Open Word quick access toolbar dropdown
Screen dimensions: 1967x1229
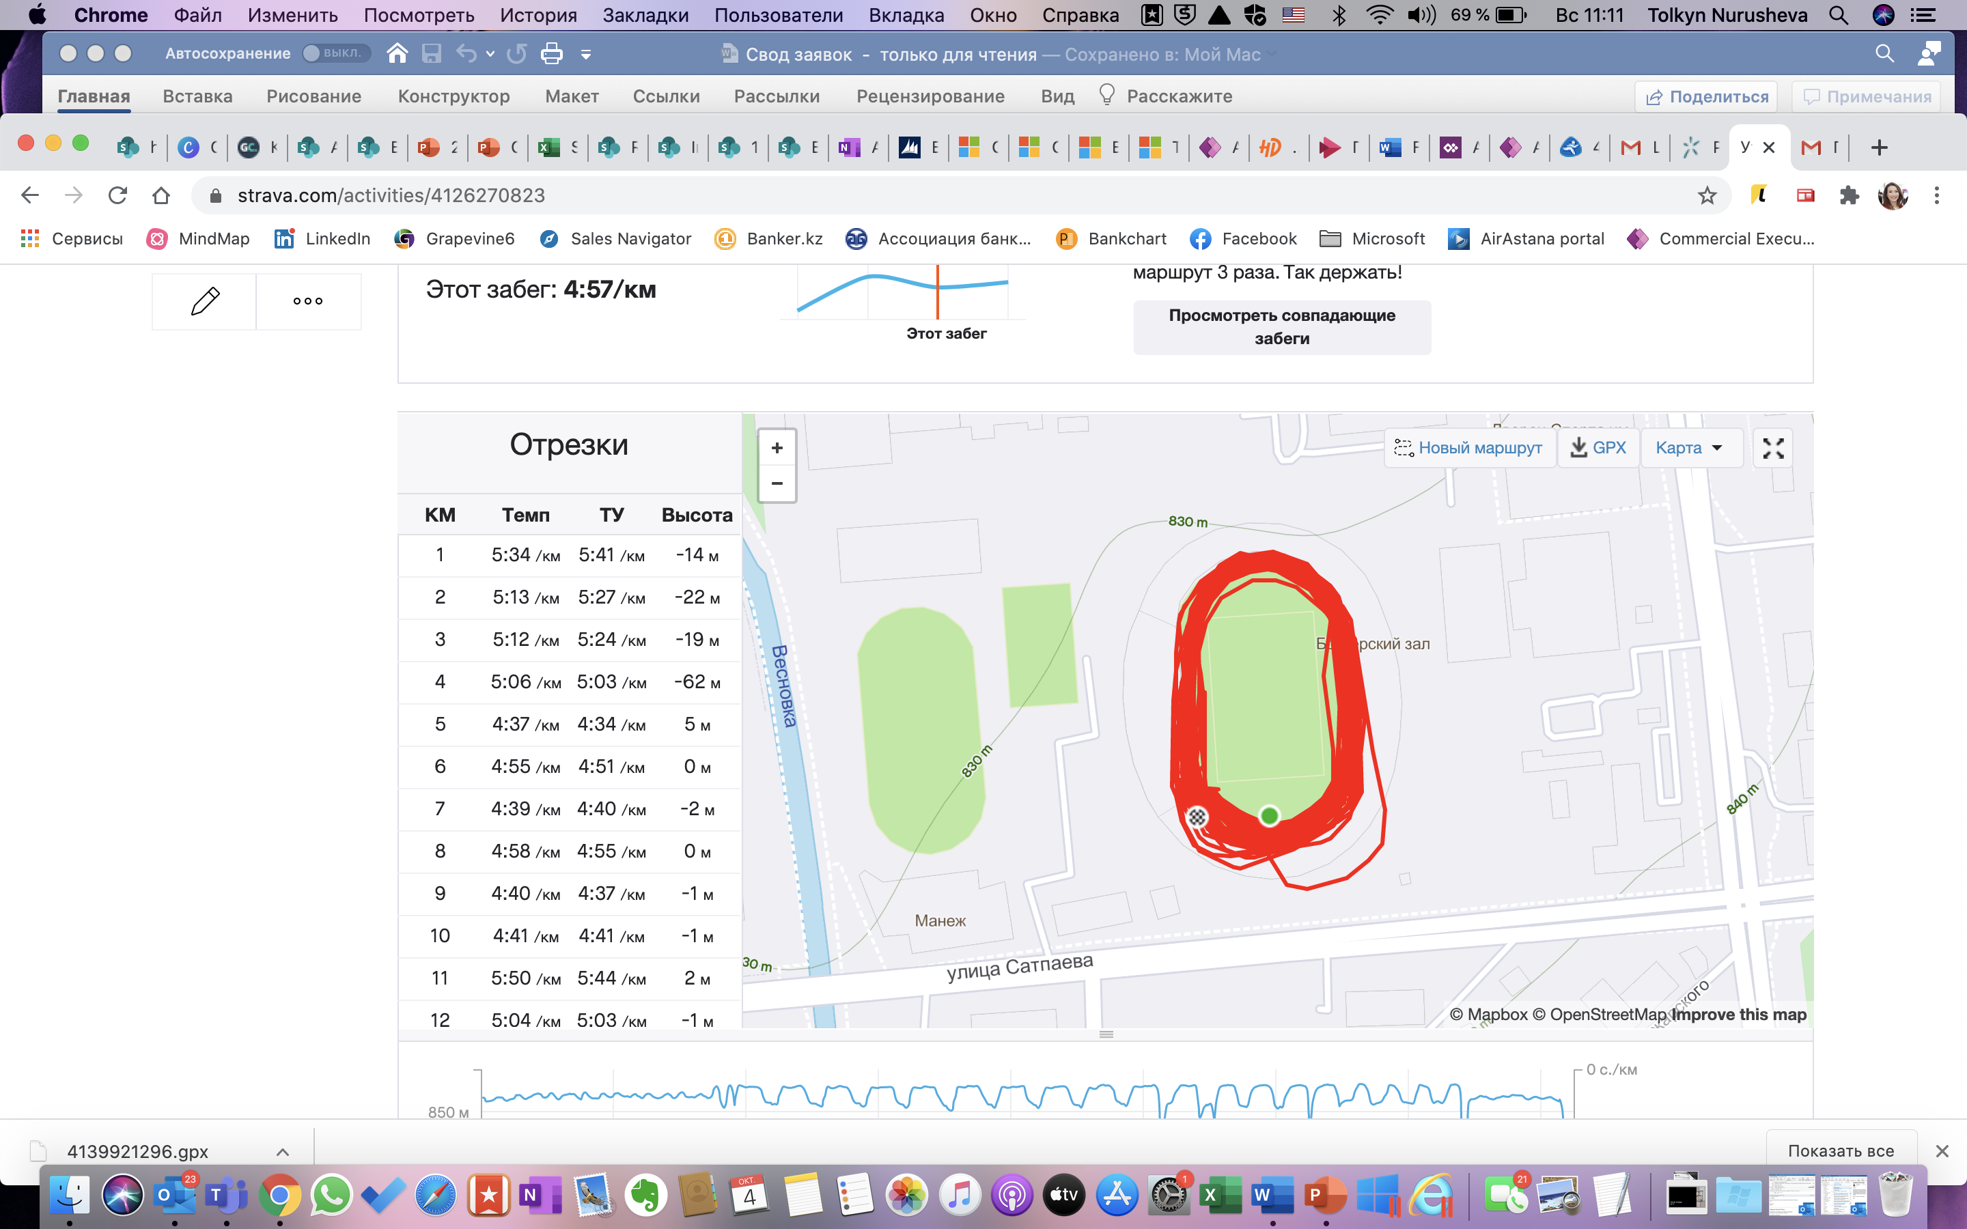[x=586, y=55]
